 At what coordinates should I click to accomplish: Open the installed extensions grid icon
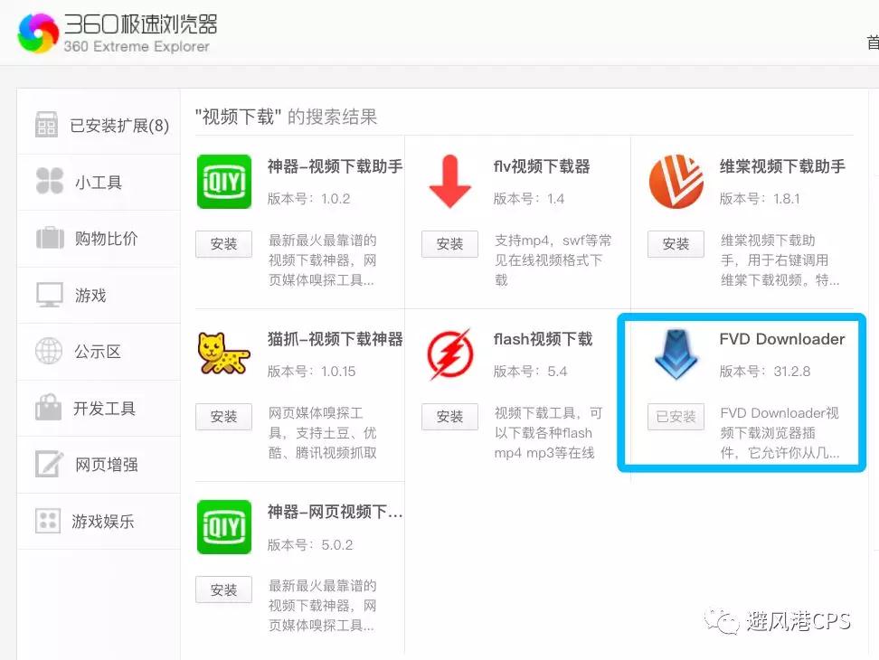tap(46, 125)
